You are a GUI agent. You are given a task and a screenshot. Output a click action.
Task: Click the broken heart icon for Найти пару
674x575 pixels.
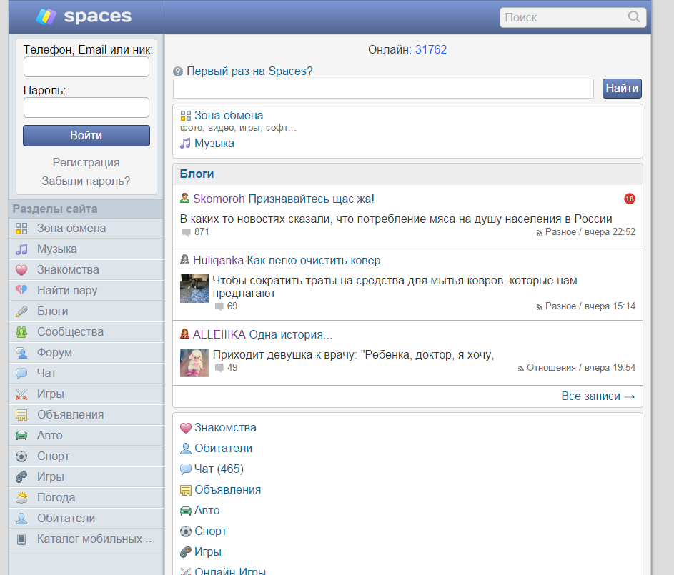pyautogui.click(x=21, y=290)
